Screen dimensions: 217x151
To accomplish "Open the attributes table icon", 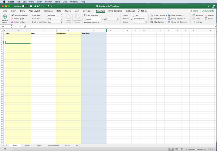I will click(x=194, y=15).
